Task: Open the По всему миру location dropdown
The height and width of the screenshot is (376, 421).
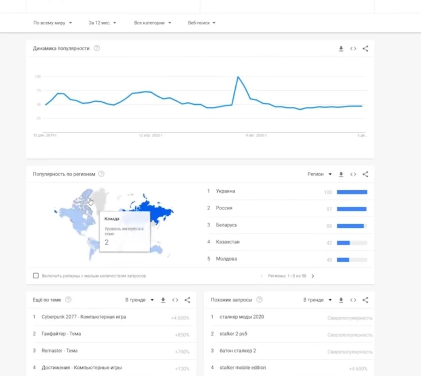Action: click(52, 23)
